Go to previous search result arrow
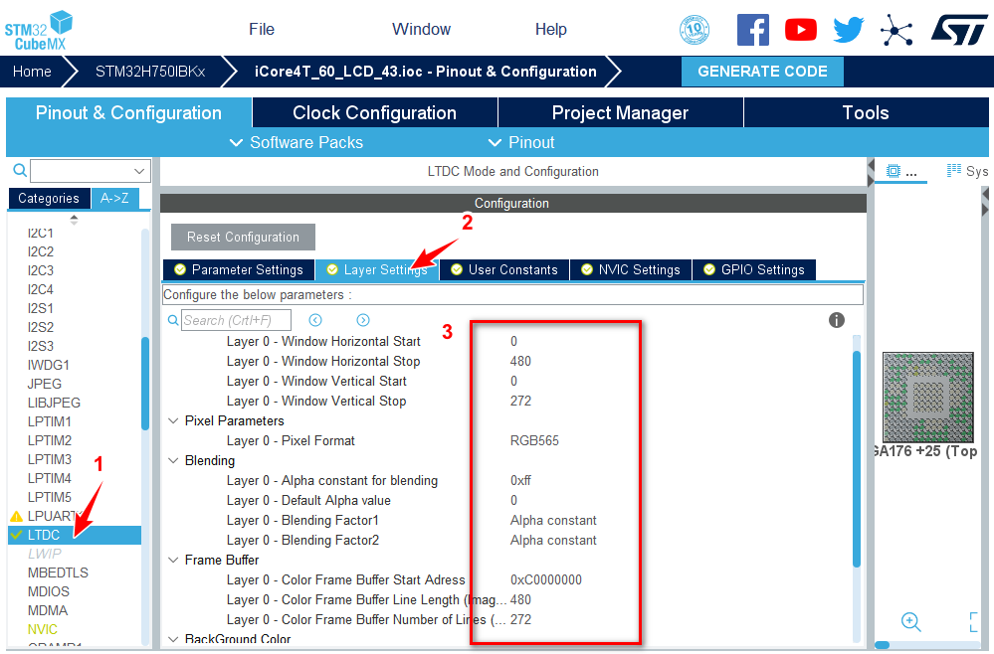994x654 pixels. click(x=315, y=320)
